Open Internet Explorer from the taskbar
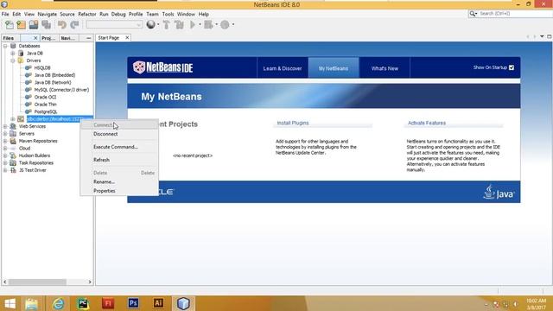This screenshot has width=553, height=311. click(x=58, y=303)
